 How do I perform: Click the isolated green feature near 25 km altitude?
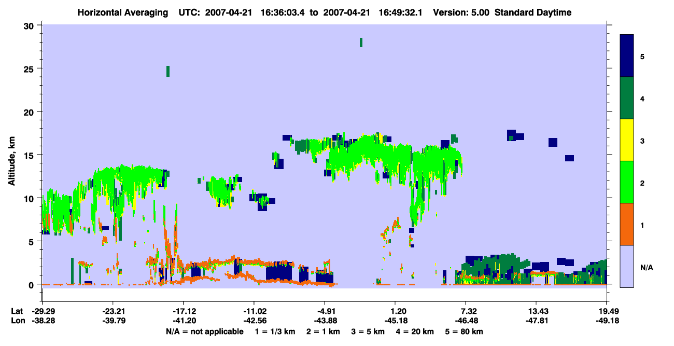coord(168,71)
